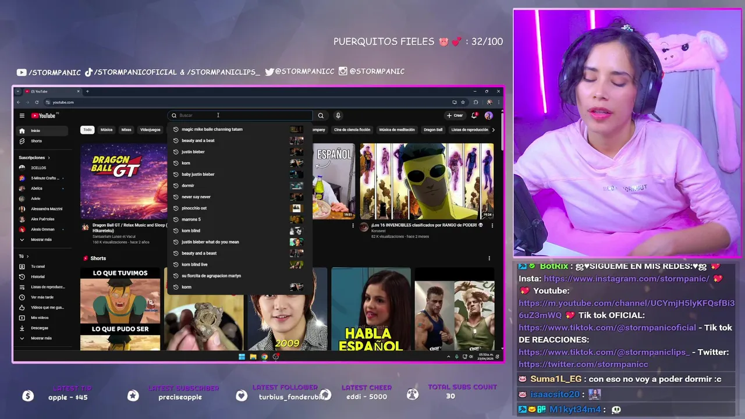Viewport: 745px width, 419px height.
Task: Open the HABLA ESPAÑOL short
Action: click(x=371, y=309)
